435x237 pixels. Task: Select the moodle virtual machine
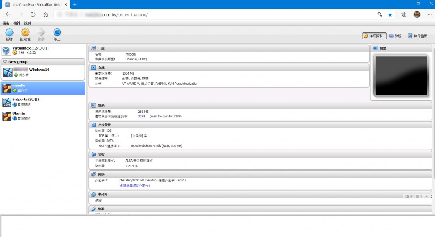pos(43,88)
